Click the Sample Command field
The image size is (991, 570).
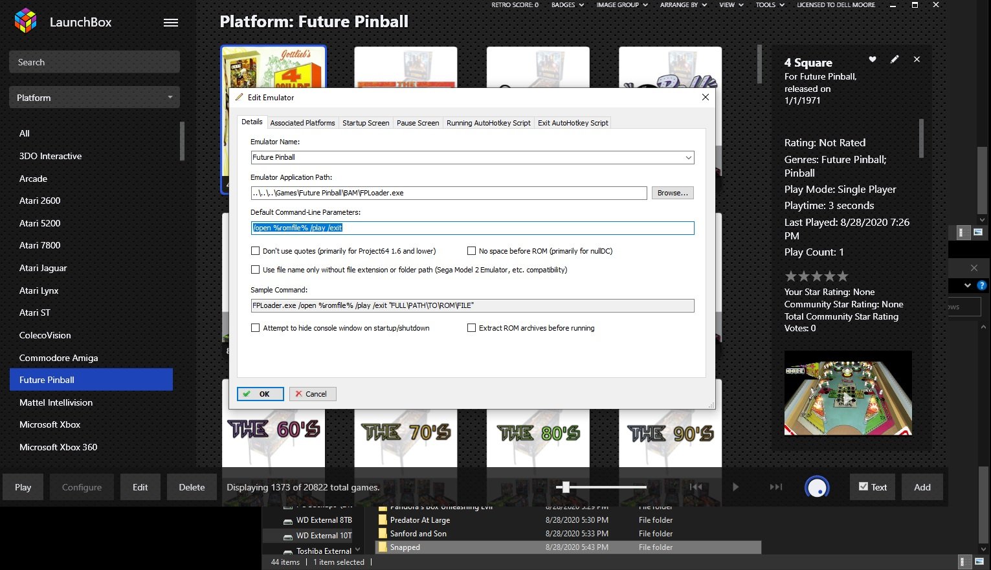coord(473,305)
